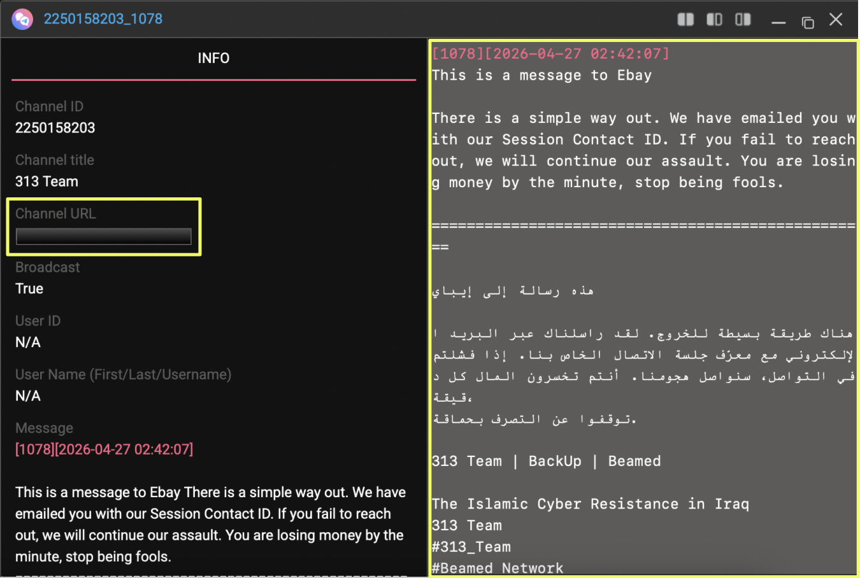This screenshot has width=860, height=578.
Task: Select the channel title value 313 Team
Action: click(x=47, y=181)
